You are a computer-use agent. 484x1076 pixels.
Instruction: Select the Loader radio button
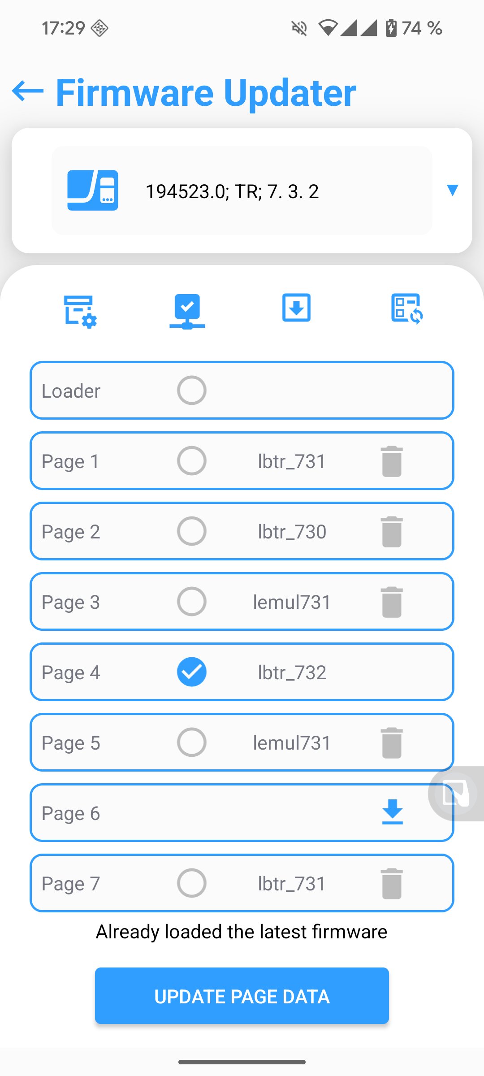tap(192, 390)
